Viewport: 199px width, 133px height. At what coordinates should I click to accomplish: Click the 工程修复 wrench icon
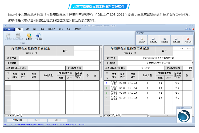(8, 36)
